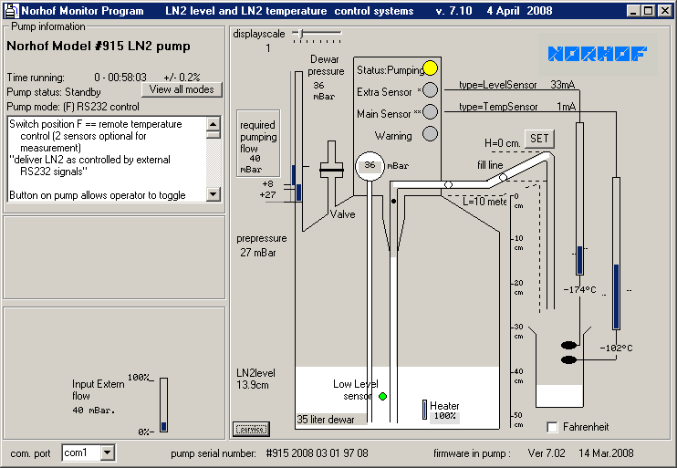Click the Heater 100% value

(x=444, y=416)
